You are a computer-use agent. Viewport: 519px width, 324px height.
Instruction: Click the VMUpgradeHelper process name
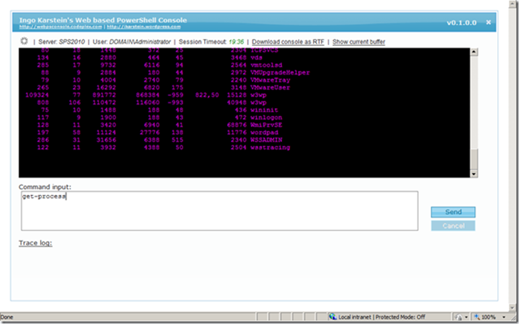click(280, 72)
